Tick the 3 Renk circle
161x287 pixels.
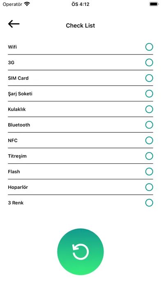[x=149, y=203]
